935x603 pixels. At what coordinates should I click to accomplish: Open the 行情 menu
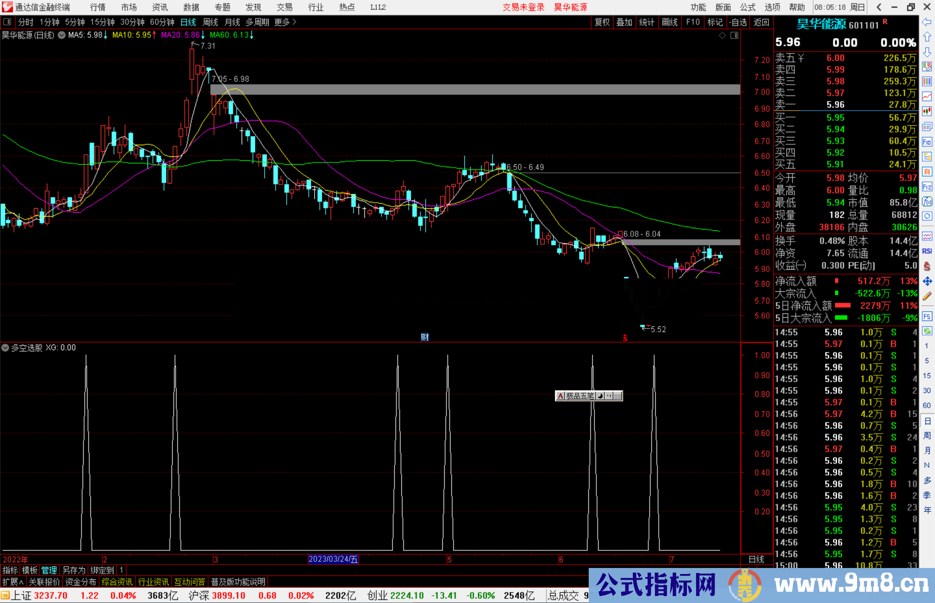click(98, 7)
